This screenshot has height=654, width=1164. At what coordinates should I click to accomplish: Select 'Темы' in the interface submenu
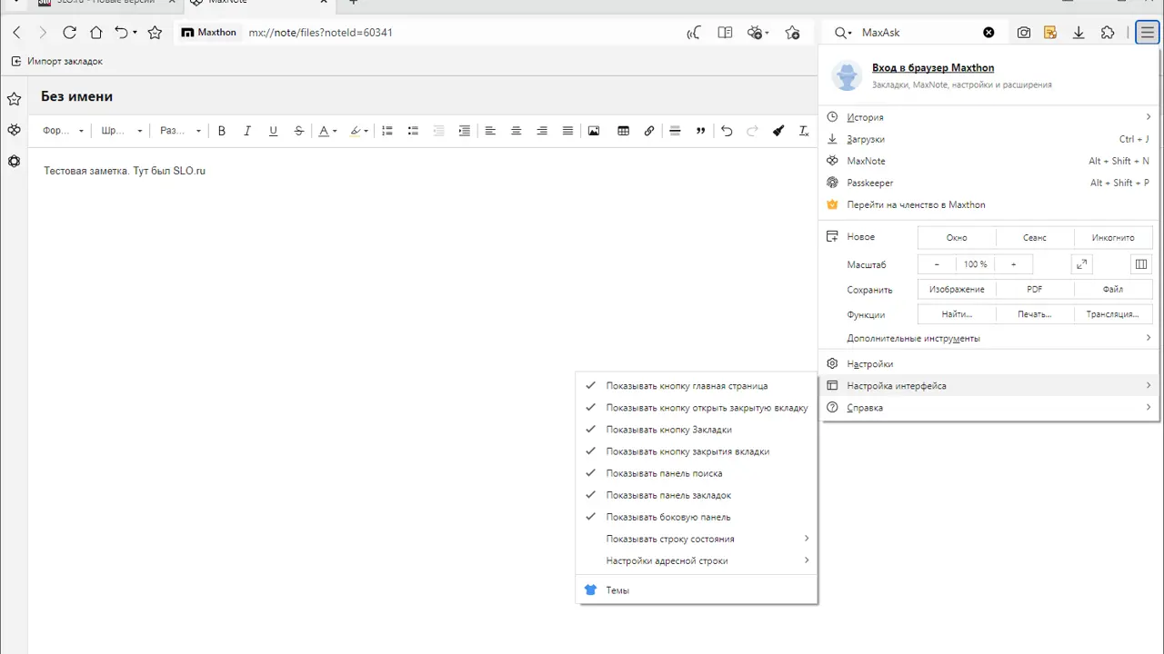point(617,590)
